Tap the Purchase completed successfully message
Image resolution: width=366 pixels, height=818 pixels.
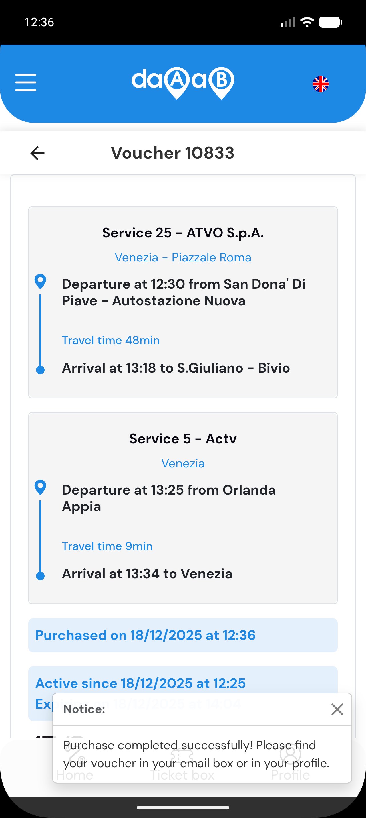point(196,754)
